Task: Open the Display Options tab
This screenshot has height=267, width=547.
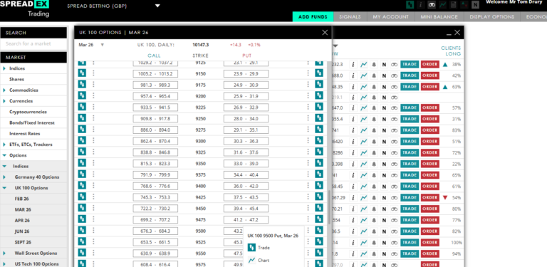Action: 492,16
